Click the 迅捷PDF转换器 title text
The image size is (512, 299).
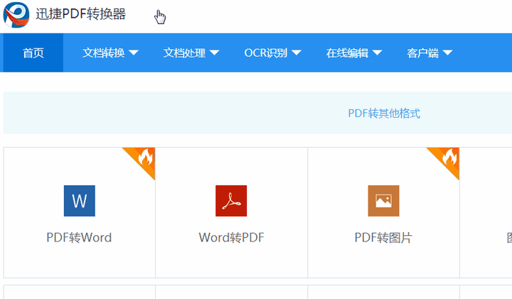(x=80, y=14)
